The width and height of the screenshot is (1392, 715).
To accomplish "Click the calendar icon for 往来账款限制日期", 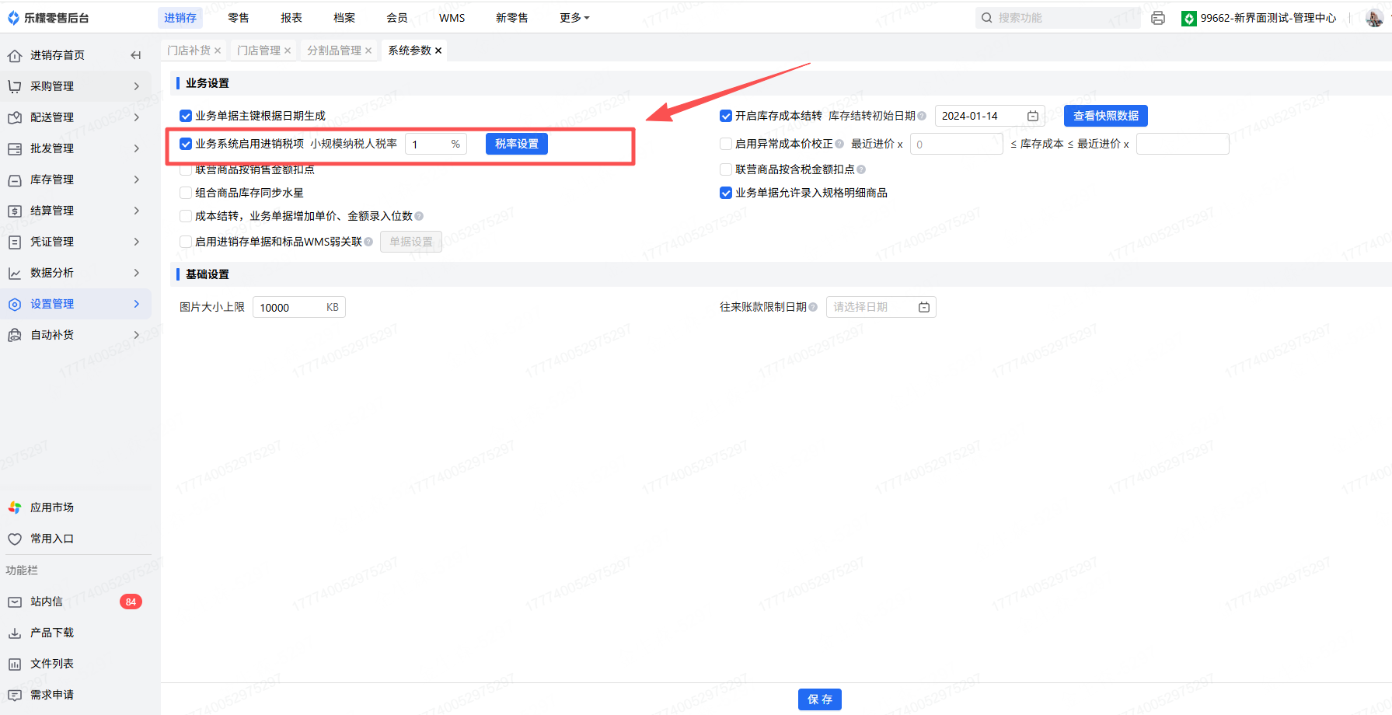I will [924, 307].
